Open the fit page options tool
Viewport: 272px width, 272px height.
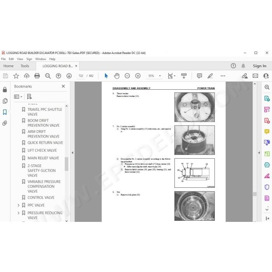point(171,76)
